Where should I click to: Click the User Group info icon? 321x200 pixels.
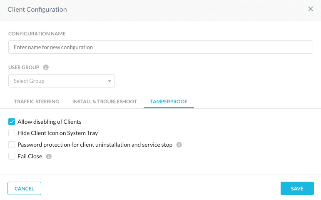point(46,67)
